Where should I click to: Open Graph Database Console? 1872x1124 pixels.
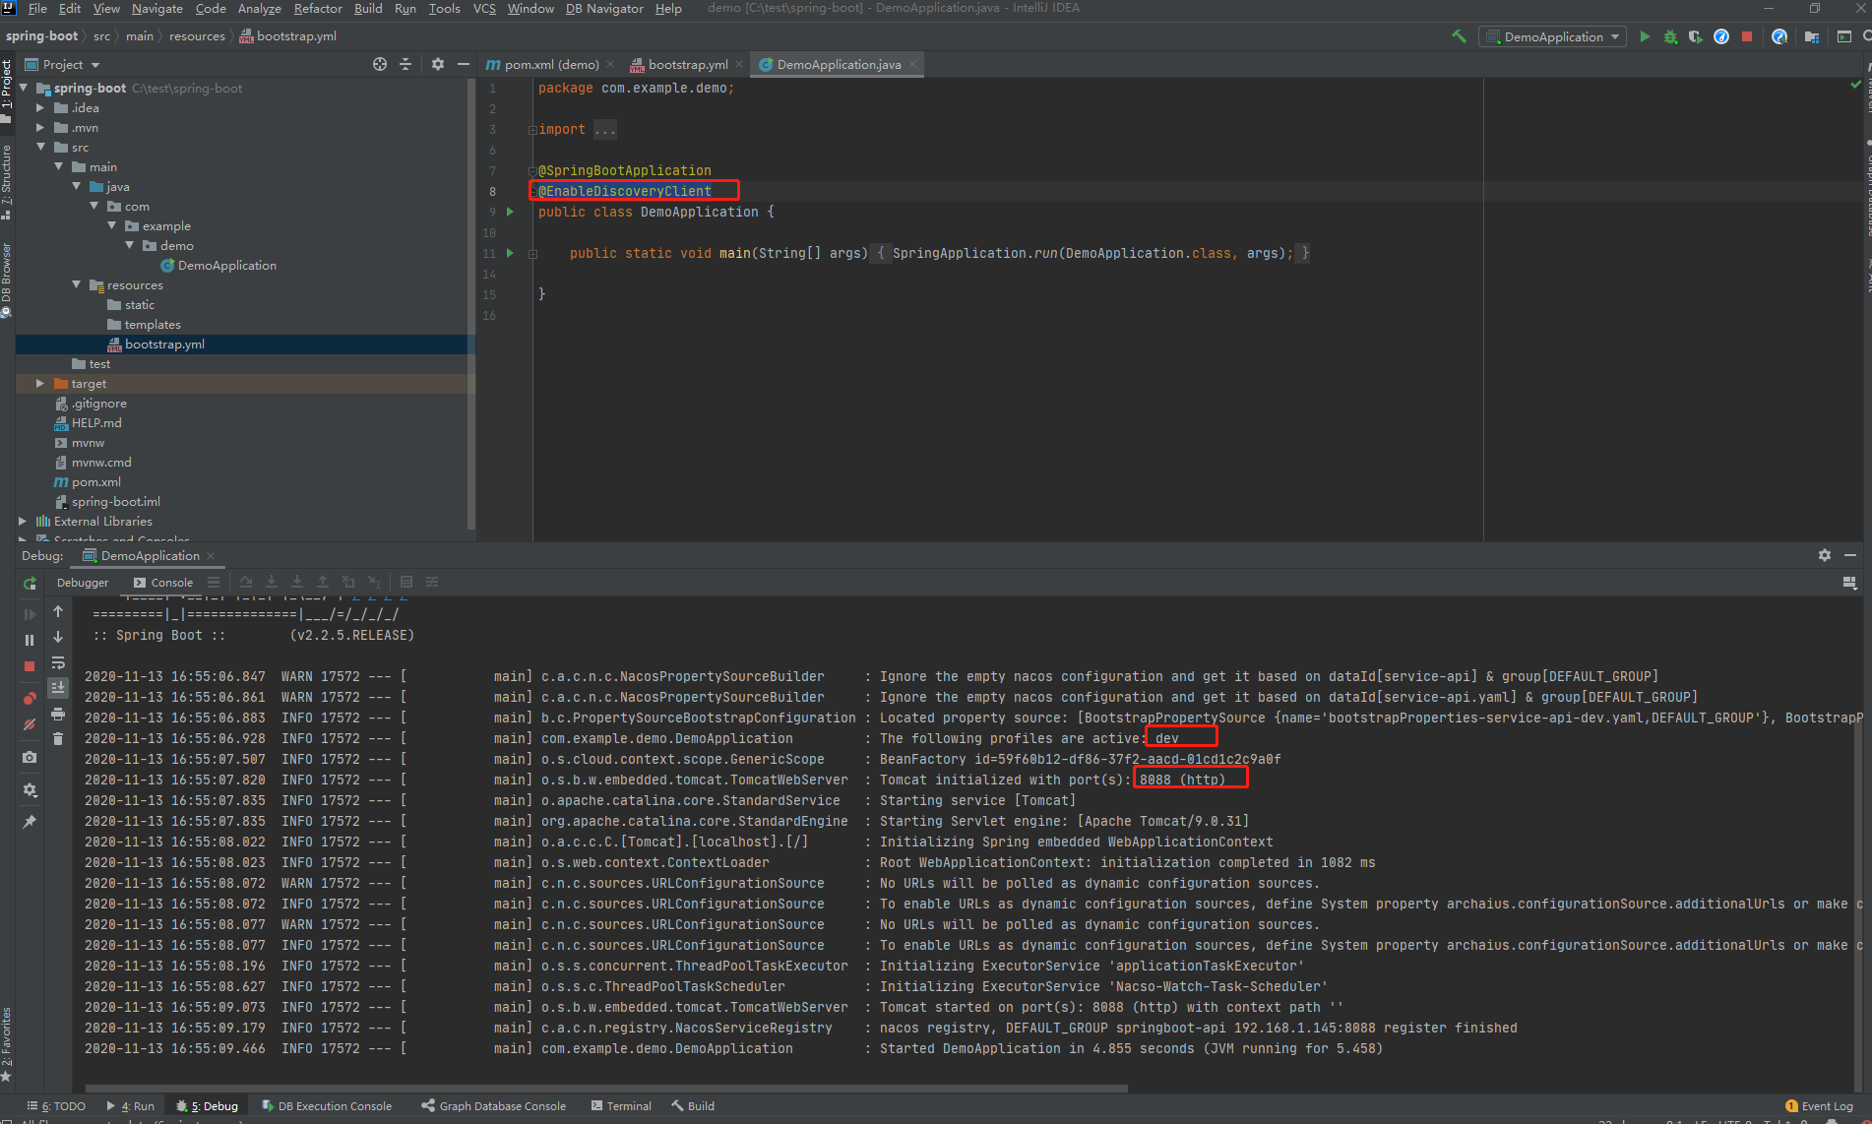[x=494, y=1106]
